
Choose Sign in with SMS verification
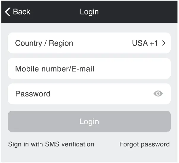51,144
